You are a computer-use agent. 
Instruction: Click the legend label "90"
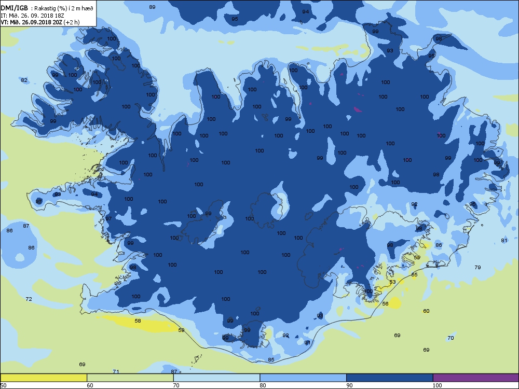(349, 385)
